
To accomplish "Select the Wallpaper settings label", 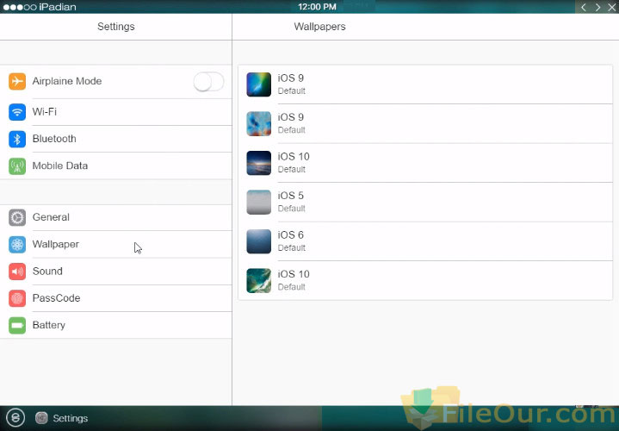I will (56, 244).
